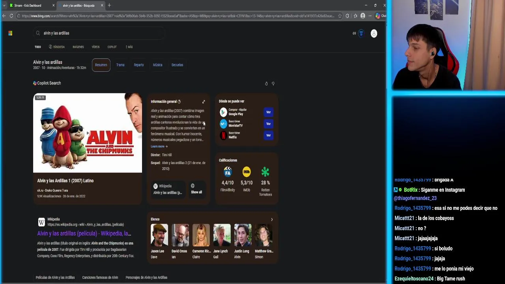
Task: Click the thumbs down feedback icon
Action: (273, 84)
